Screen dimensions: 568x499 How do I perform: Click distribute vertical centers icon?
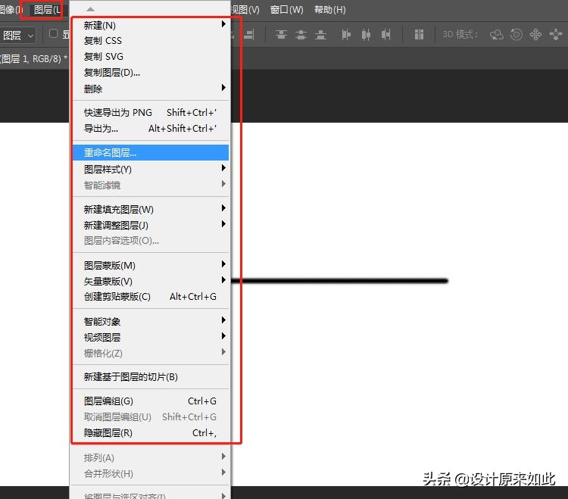pos(301,35)
